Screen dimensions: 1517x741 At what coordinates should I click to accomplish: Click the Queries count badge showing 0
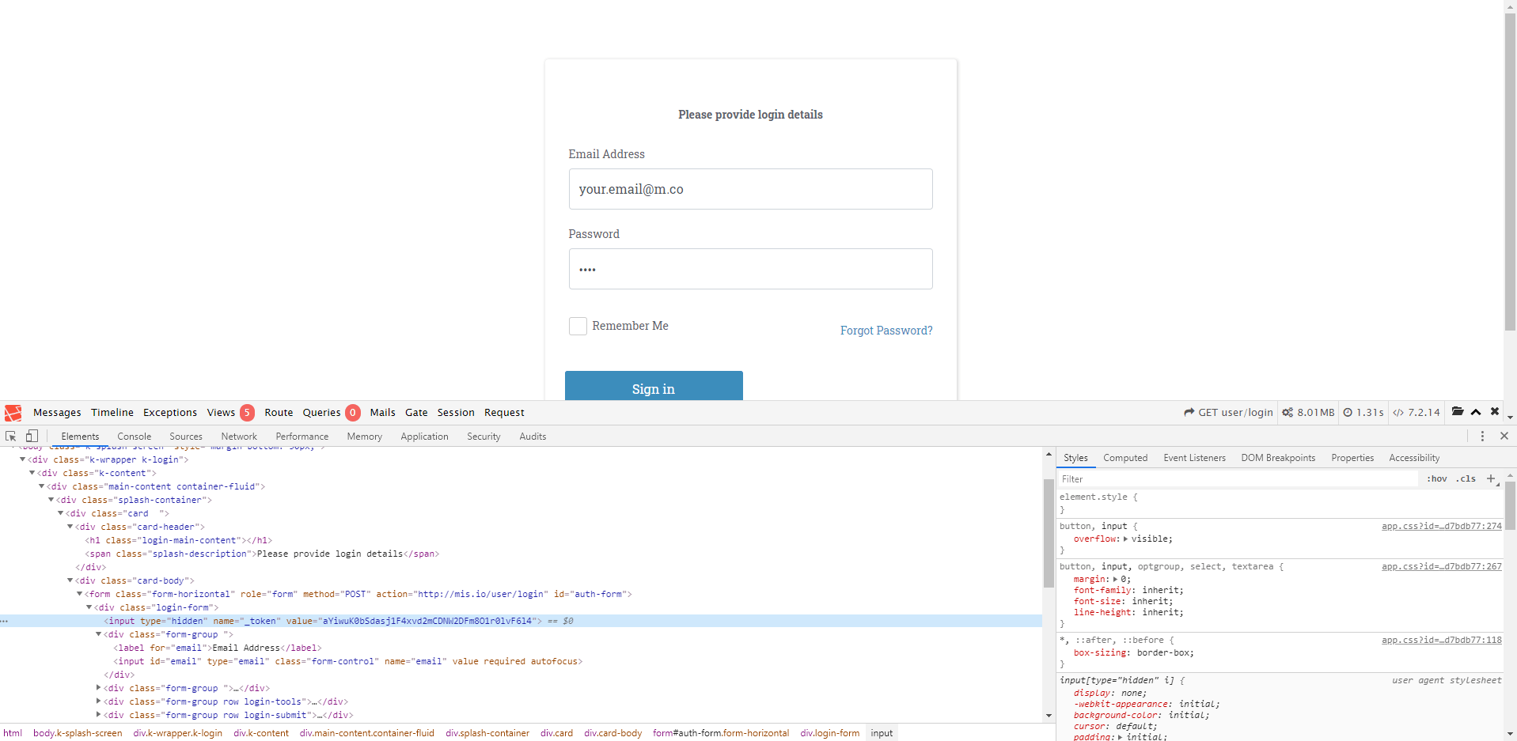tap(353, 412)
